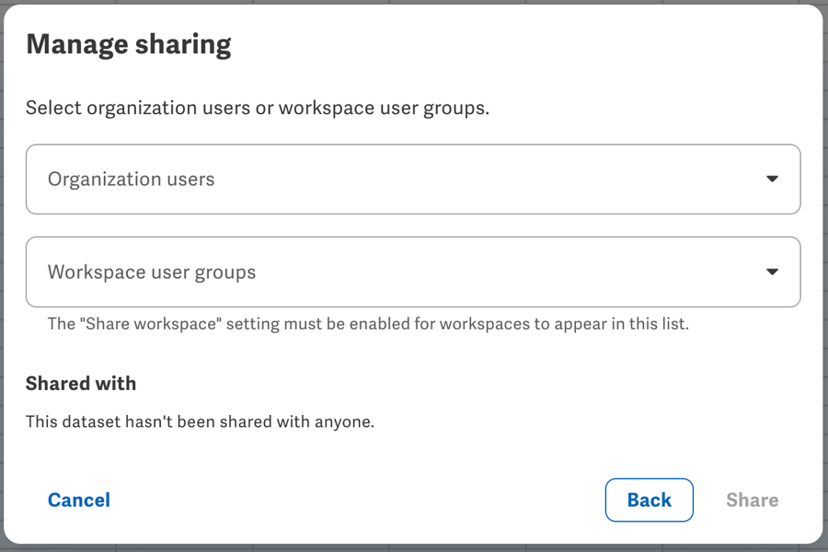Click the Share workspace setting helper text
Image resolution: width=828 pixels, height=552 pixels.
pos(368,324)
